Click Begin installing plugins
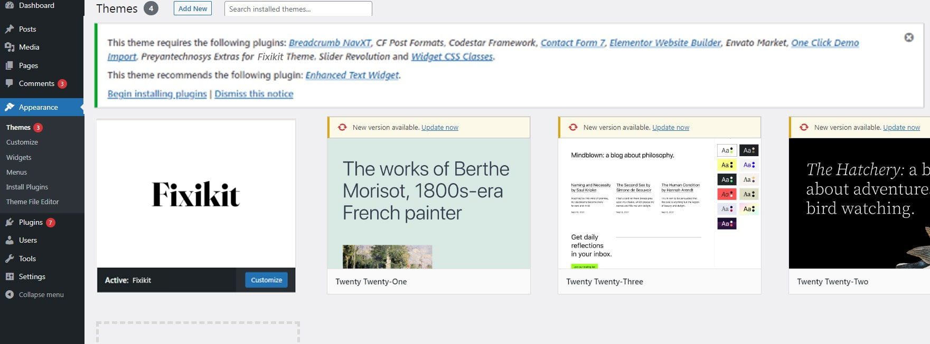 (x=157, y=94)
